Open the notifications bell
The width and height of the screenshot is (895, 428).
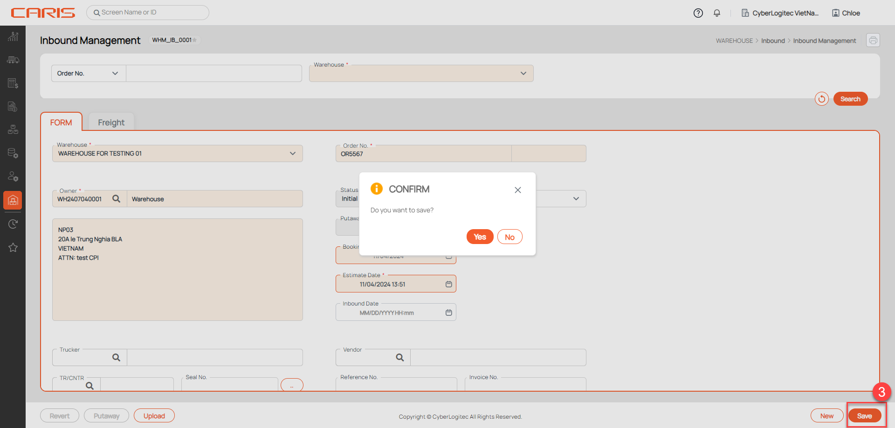(717, 13)
